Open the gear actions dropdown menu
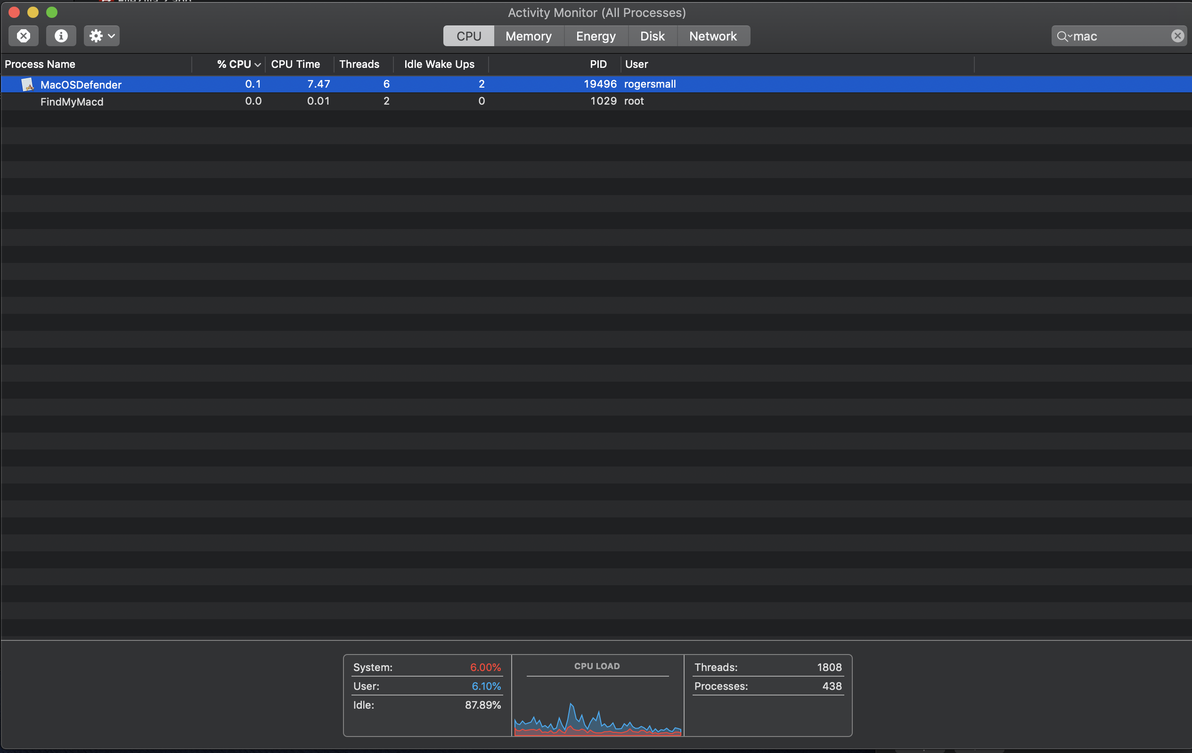 [101, 36]
